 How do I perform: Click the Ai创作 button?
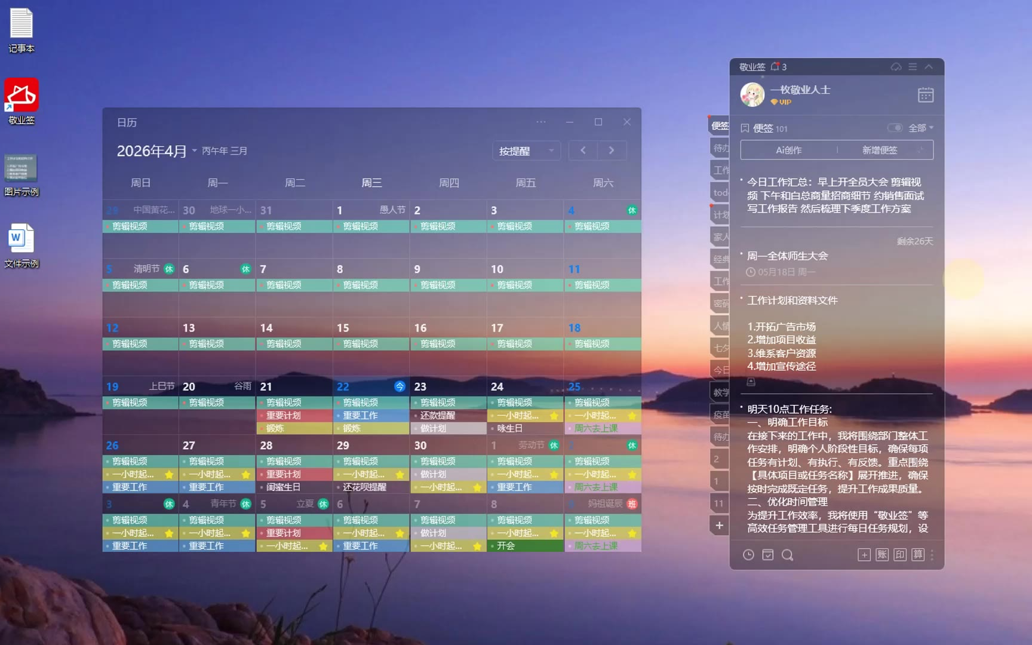[788, 150]
